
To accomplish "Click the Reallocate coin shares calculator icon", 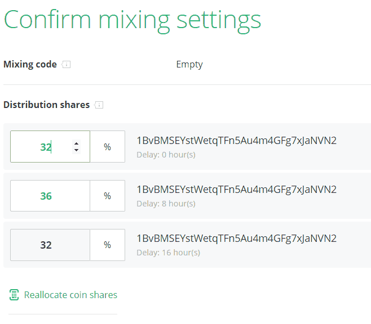I will tap(14, 295).
